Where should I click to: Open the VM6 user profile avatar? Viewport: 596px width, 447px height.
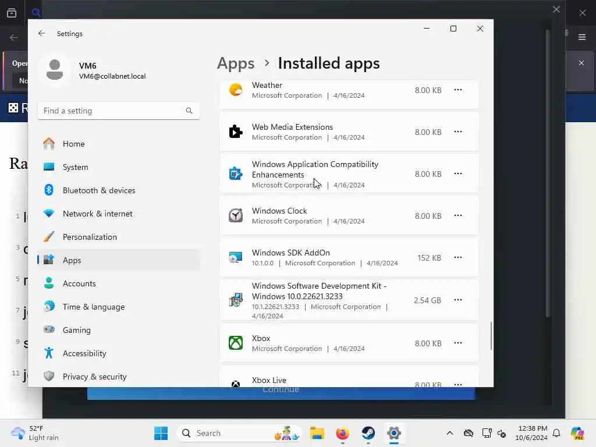click(x=55, y=70)
